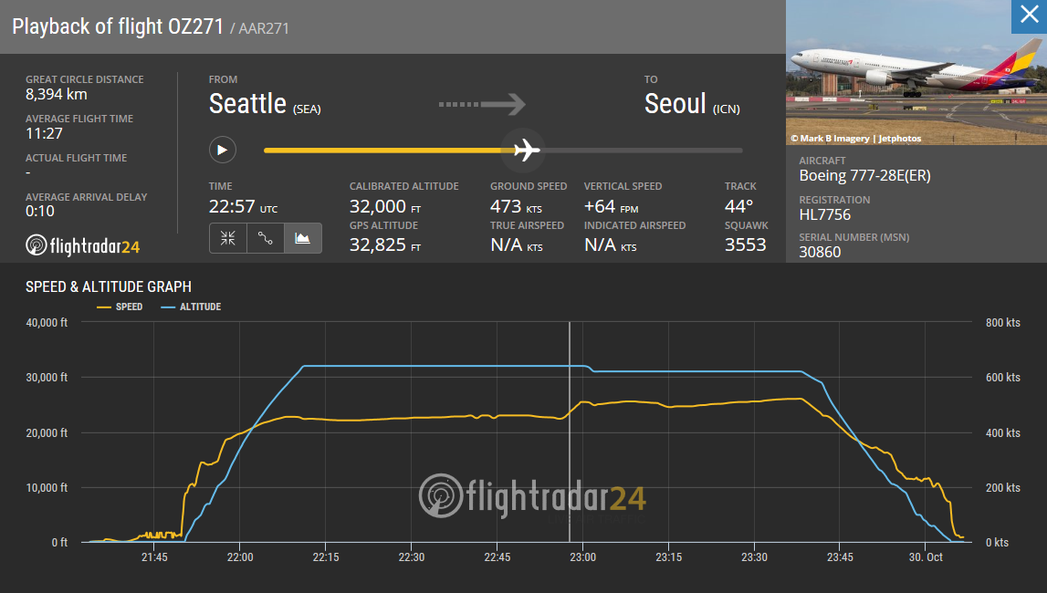The height and width of the screenshot is (593, 1047).
Task: Click the Flightradar24 logo
Action: tap(83, 245)
